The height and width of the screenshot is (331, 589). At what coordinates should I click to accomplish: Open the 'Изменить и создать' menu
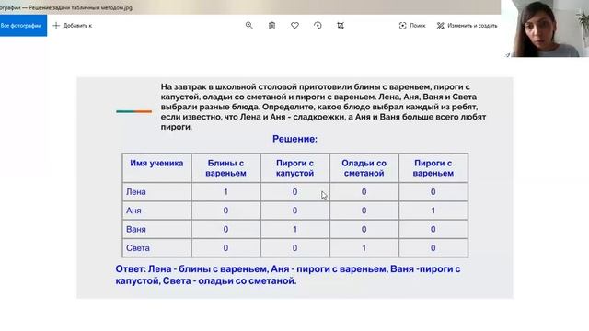(x=467, y=26)
